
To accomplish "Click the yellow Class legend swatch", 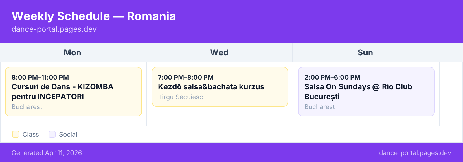I will coord(16,134).
